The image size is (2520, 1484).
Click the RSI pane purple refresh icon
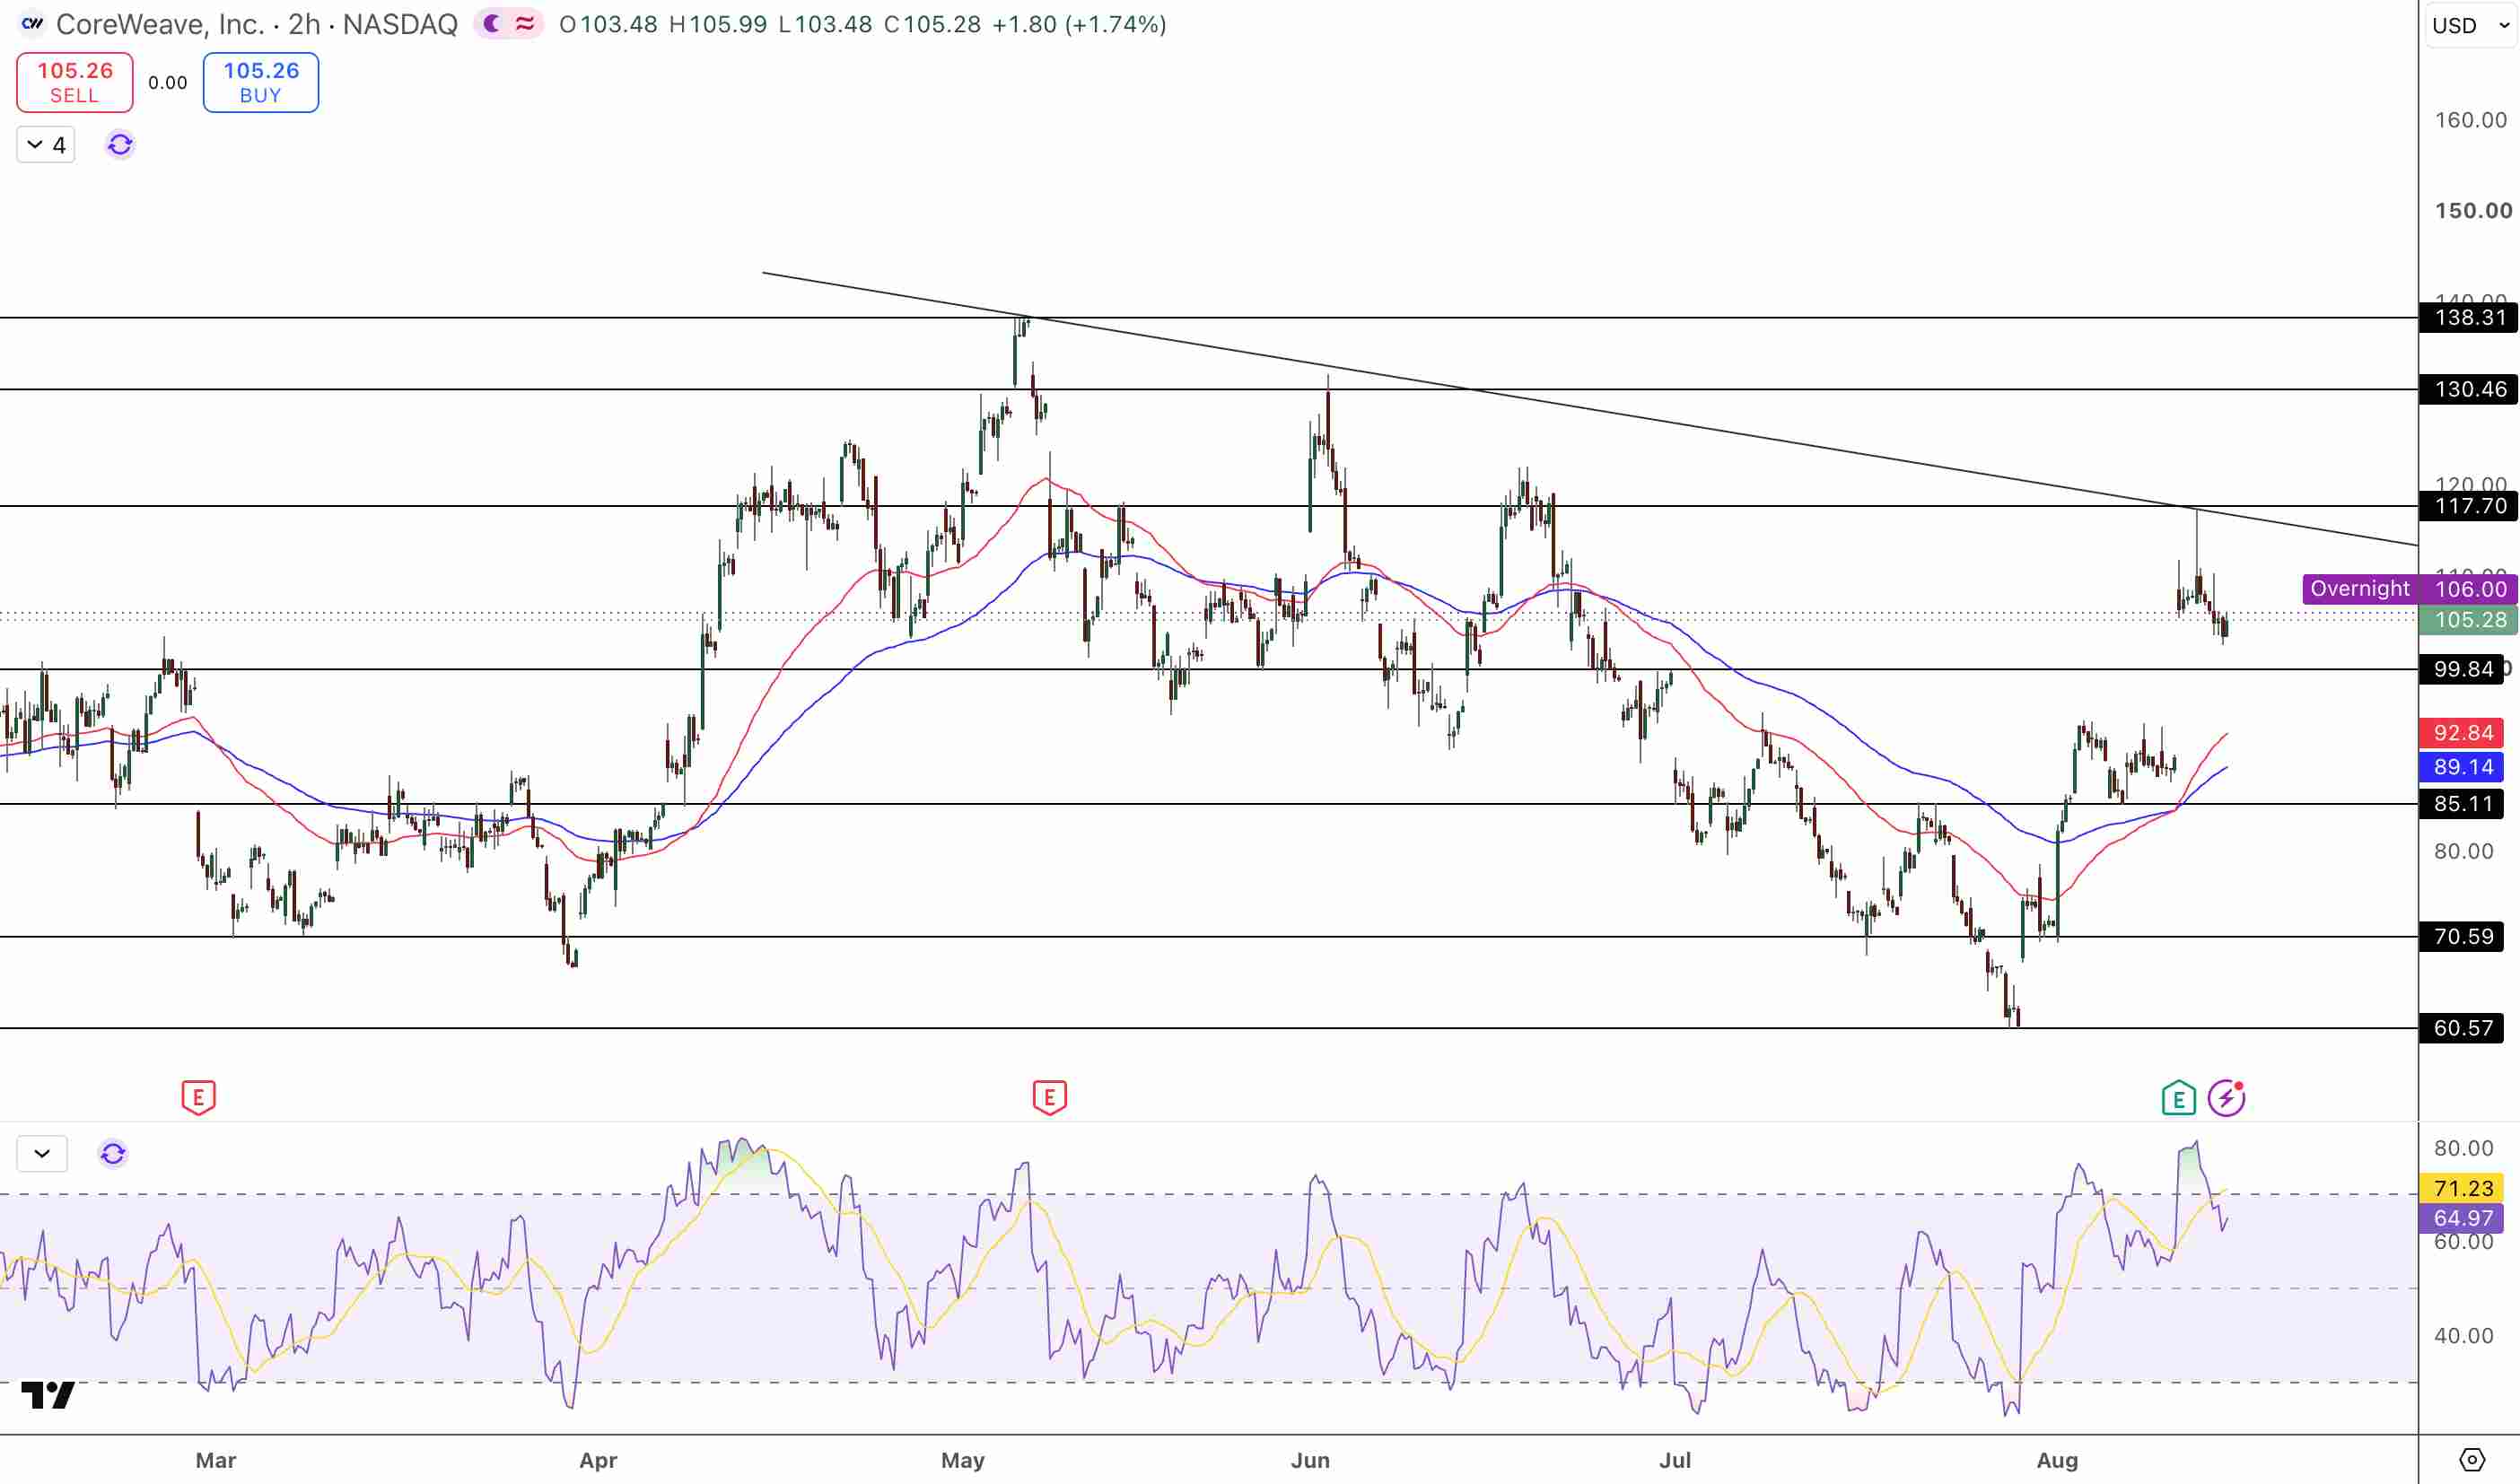click(113, 1153)
